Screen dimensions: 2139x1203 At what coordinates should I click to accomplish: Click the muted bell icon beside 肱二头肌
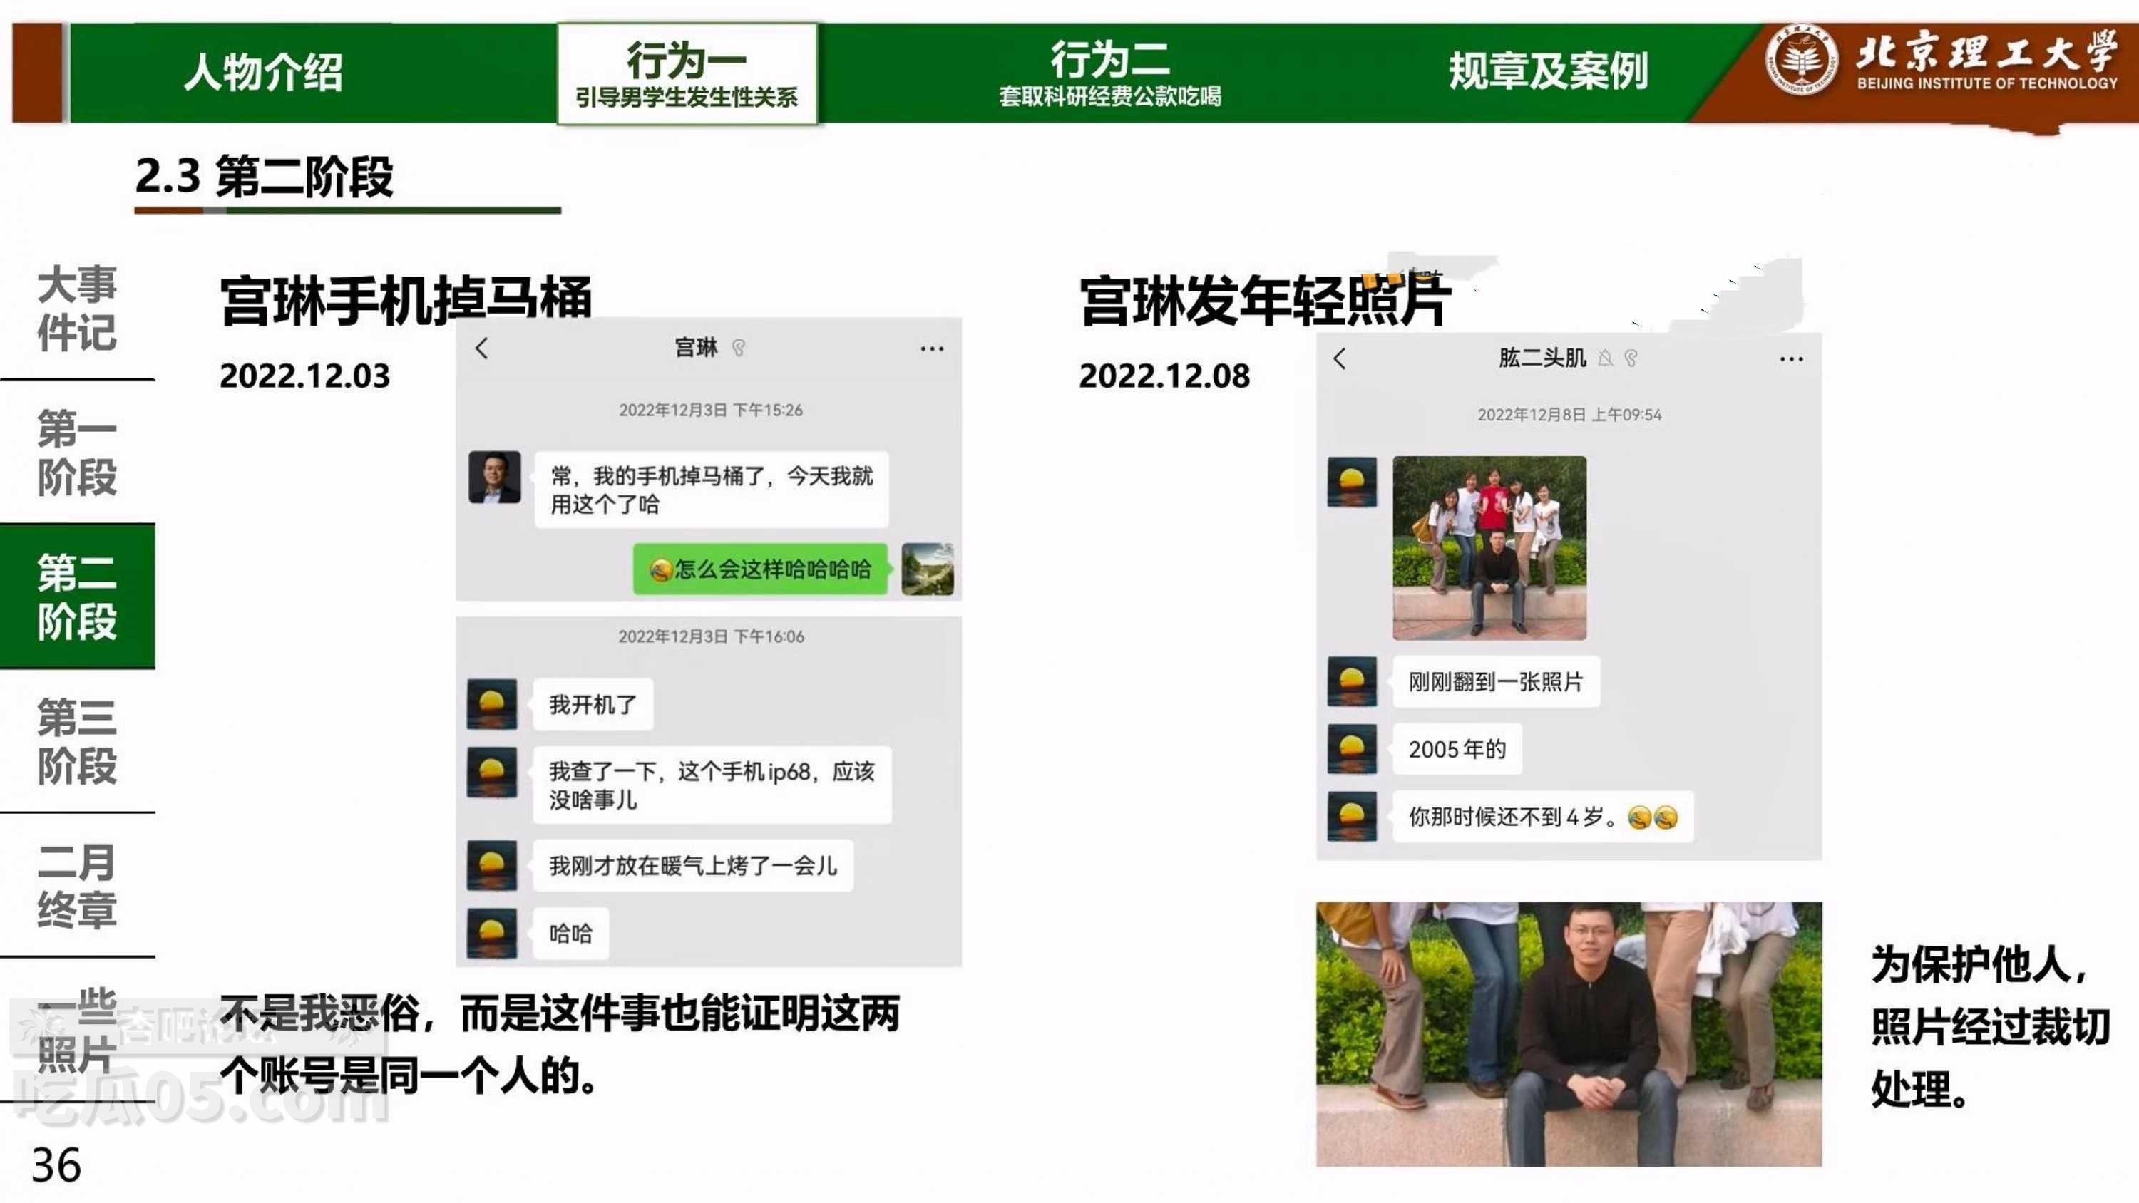click(x=1606, y=358)
